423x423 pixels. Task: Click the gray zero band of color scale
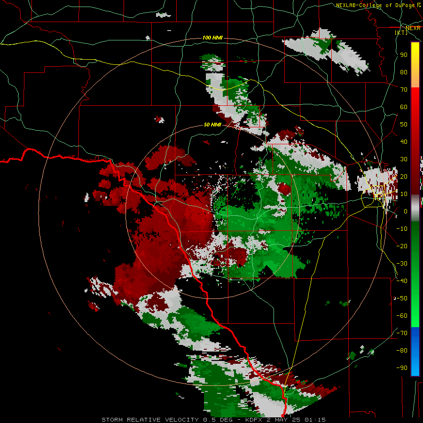point(415,208)
